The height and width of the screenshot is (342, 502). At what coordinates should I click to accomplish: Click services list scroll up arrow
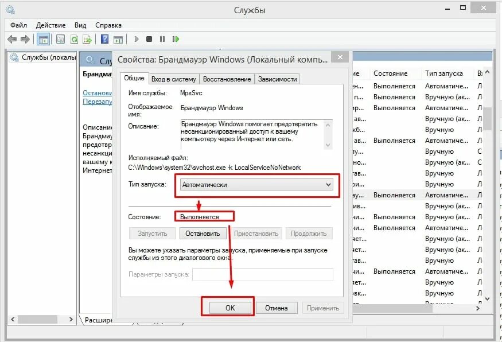pyautogui.click(x=487, y=72)
